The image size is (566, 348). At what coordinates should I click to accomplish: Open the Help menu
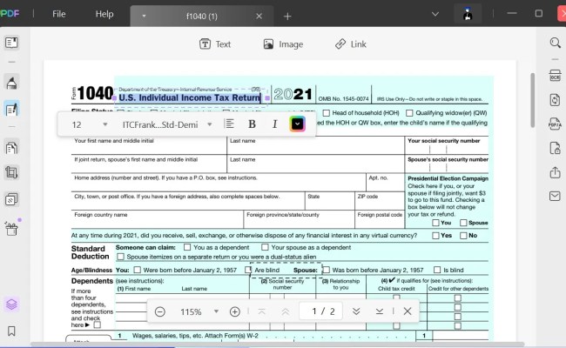(104, 14)
